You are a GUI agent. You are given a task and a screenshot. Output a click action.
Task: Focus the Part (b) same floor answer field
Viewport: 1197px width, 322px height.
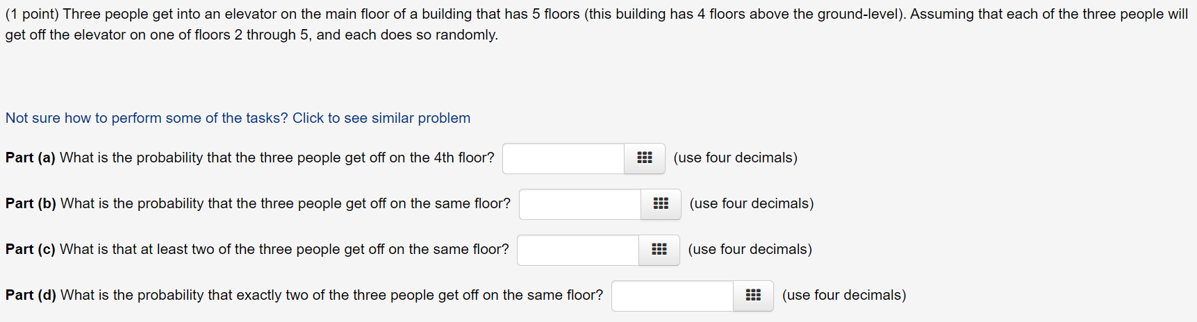pyautogui.click(x=580, y=204)
